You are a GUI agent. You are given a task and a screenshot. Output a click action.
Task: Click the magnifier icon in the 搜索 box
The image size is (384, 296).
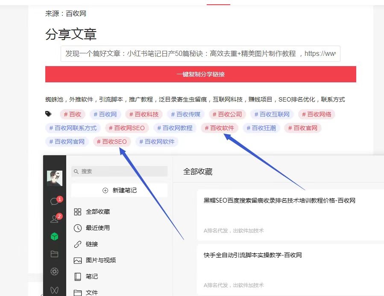[76, 171]
